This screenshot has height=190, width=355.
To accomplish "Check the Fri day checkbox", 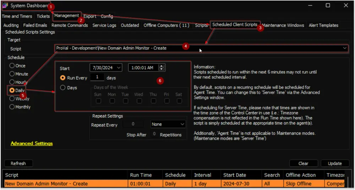I will click(x=166, y=101).
